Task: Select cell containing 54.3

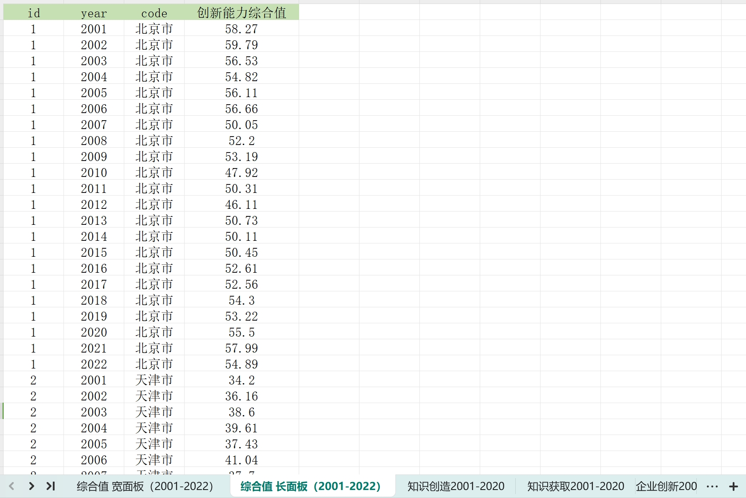Action: [x=242, y=300]
